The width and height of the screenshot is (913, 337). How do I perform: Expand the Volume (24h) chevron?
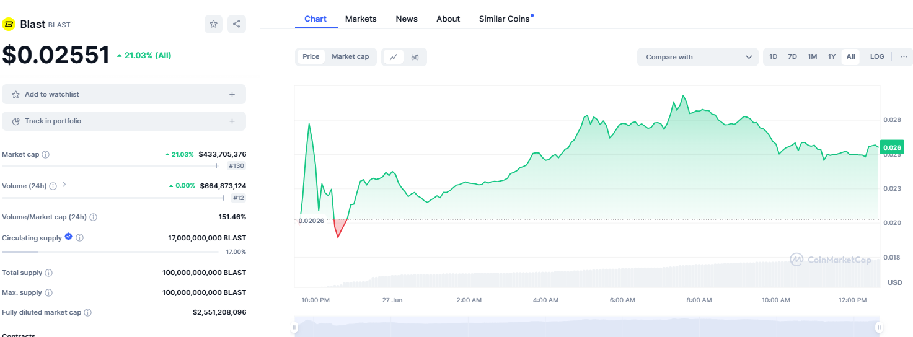[x=64, y=185]
